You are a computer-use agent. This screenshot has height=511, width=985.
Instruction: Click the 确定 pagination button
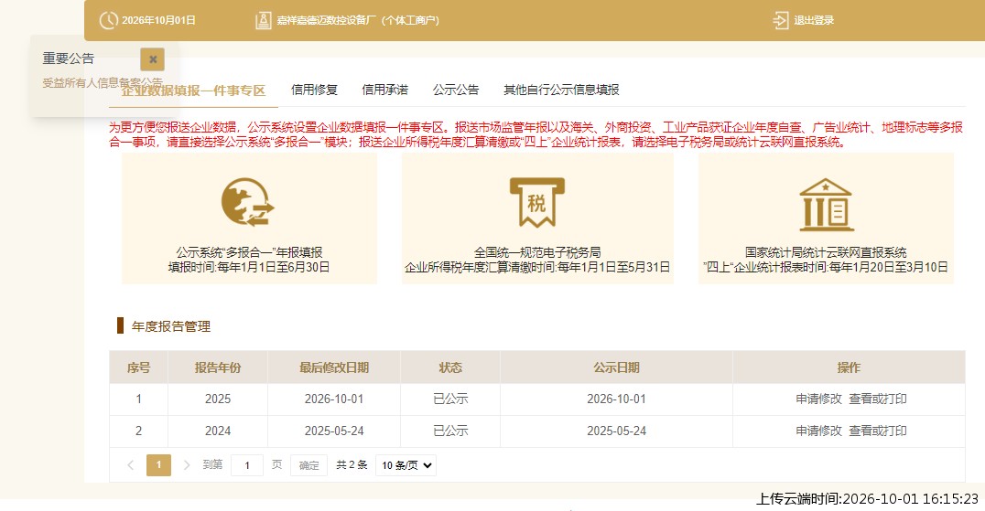(x=308, y=465)
